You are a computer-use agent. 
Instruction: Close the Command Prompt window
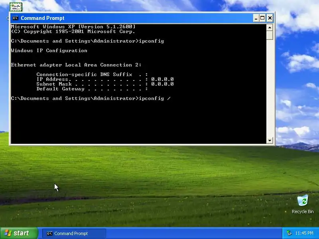(270, 18)
